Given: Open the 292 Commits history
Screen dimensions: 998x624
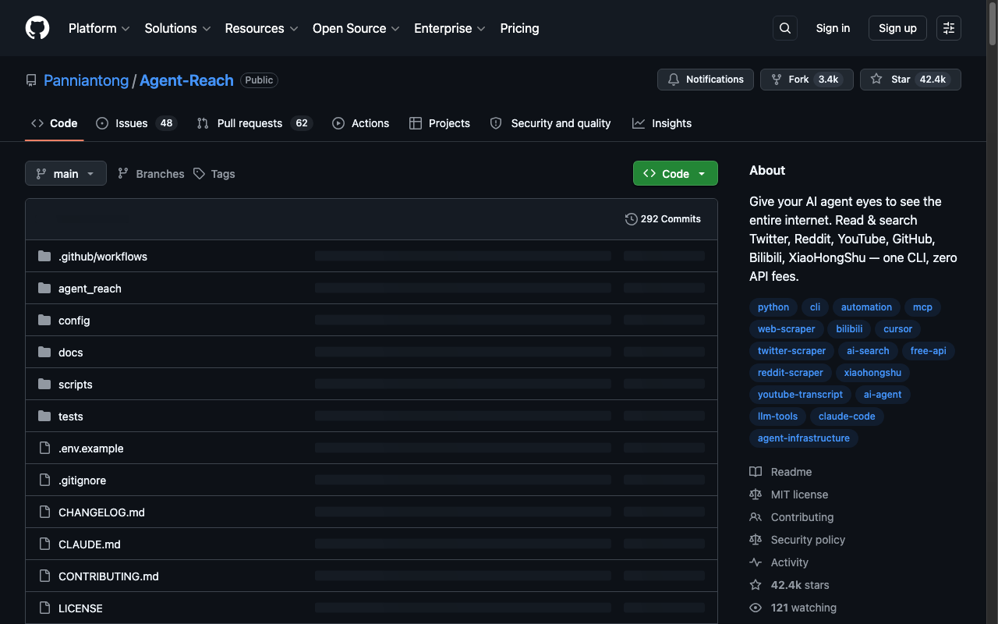Looking at the screenshot, I should click(x=663, y=219).
